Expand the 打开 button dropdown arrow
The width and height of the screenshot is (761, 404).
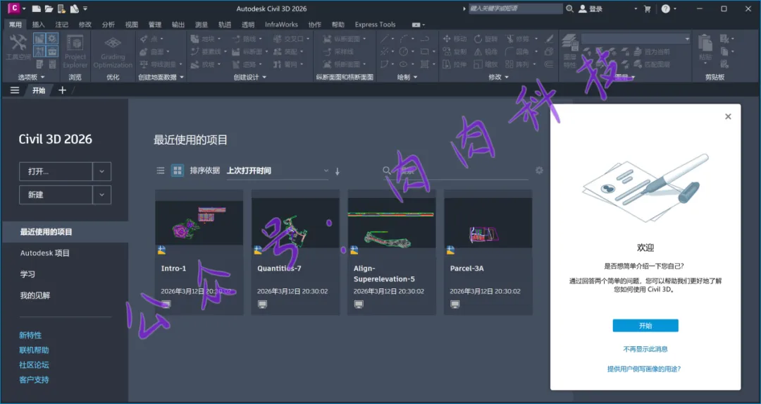102,171
